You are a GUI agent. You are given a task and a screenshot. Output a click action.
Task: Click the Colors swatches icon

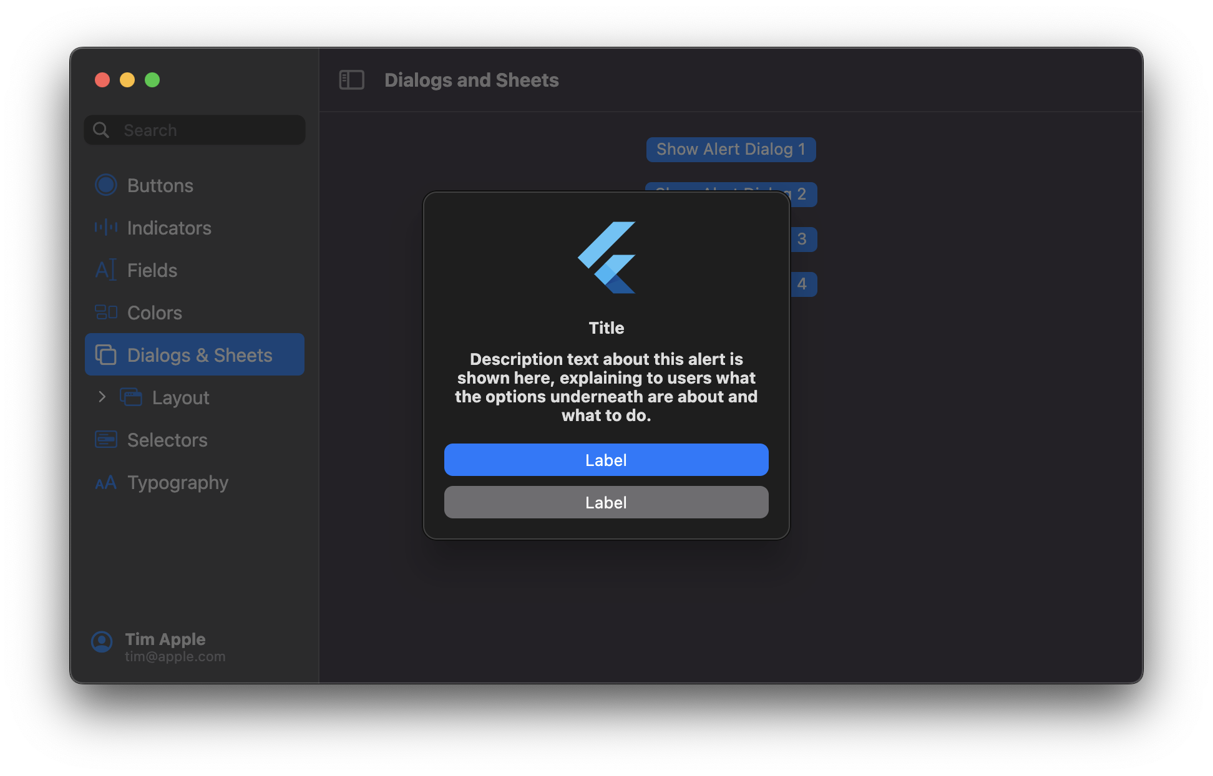pyautogui.click(x=106, y=313)
